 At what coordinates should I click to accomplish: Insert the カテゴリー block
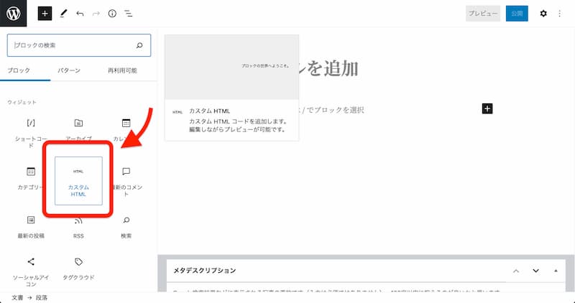[31, 180]
